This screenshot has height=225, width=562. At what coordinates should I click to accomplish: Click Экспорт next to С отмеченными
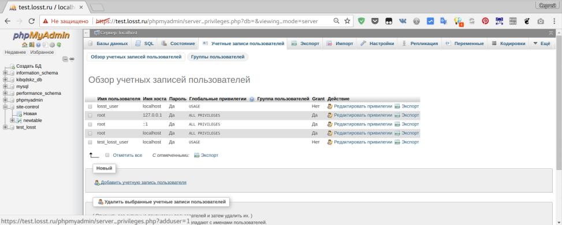(x=206, y=156)
